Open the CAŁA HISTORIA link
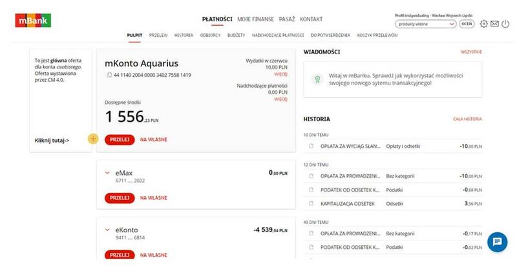 point(467,119)
